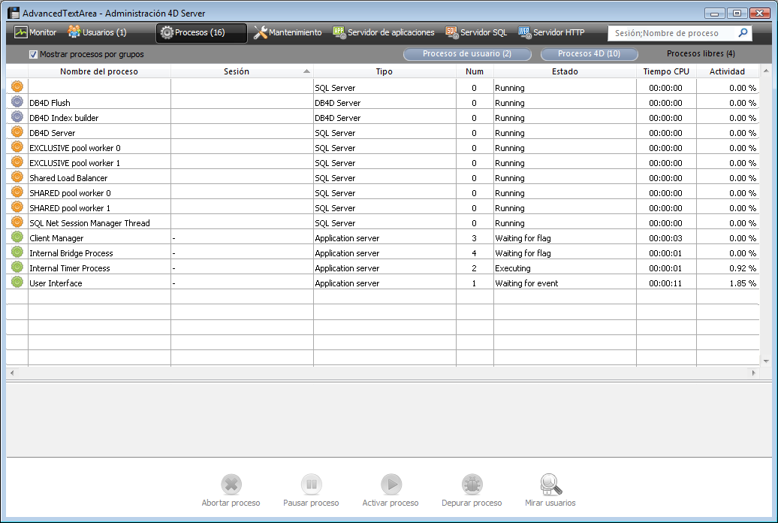Click the Abortar proceso icon
Screen dimensions: 778x523
click(x=231, y=485)
